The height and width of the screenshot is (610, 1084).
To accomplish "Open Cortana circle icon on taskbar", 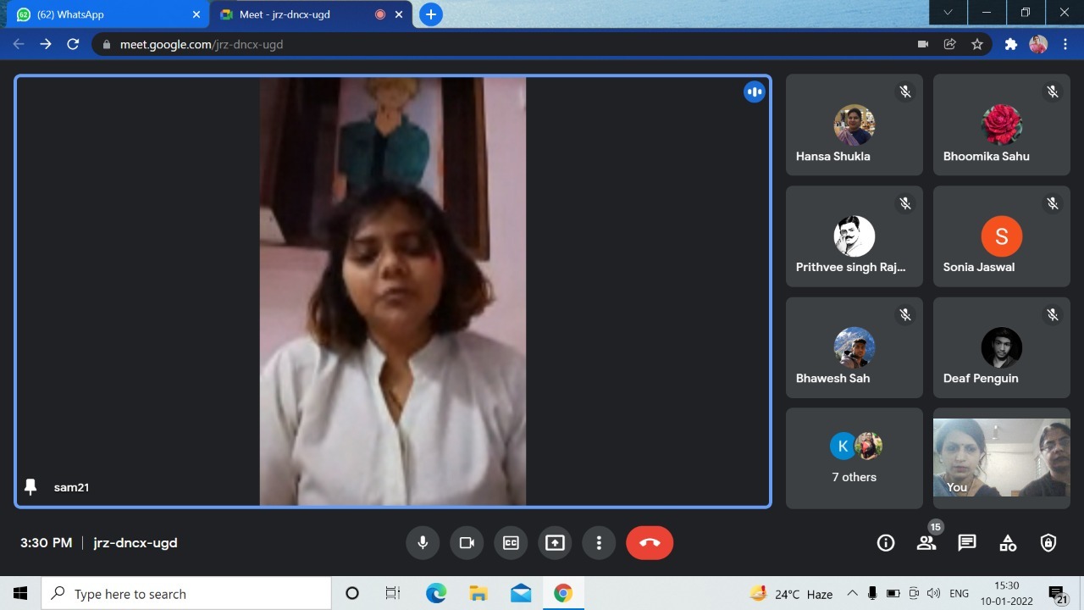I will coord(352,594).
